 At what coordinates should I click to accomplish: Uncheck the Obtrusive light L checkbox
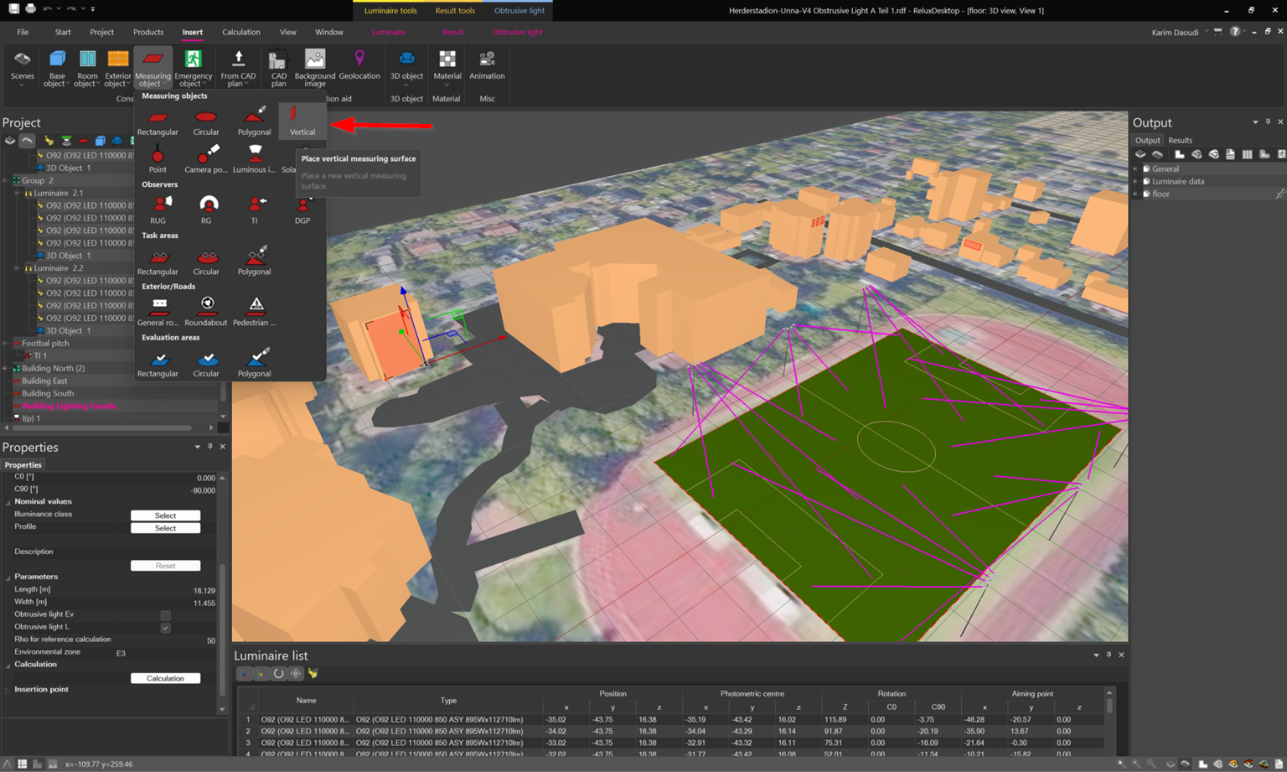click(165, 627)
